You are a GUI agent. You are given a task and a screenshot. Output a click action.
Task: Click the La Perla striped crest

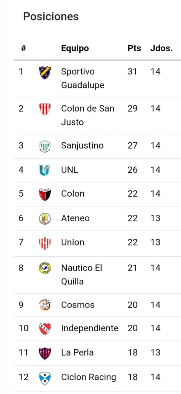pyautogui.click(x=45, y=353)
